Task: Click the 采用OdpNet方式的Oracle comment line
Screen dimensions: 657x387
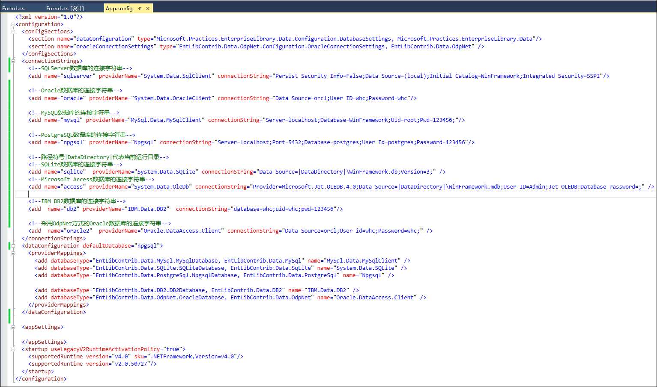Action: [99, 224]
